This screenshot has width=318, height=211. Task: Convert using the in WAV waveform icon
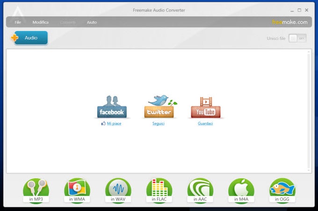tap(118, 190)
